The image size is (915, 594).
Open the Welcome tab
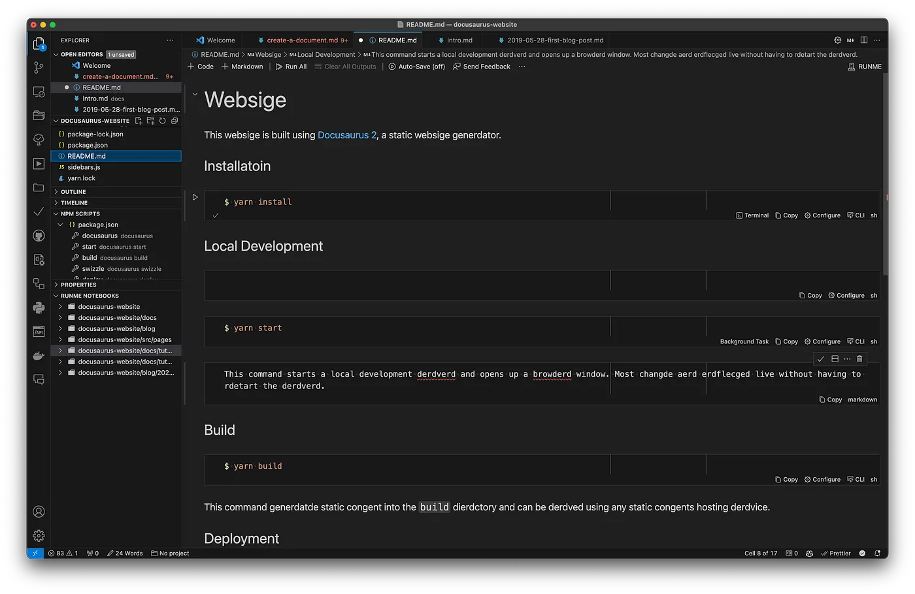[218, 40]
